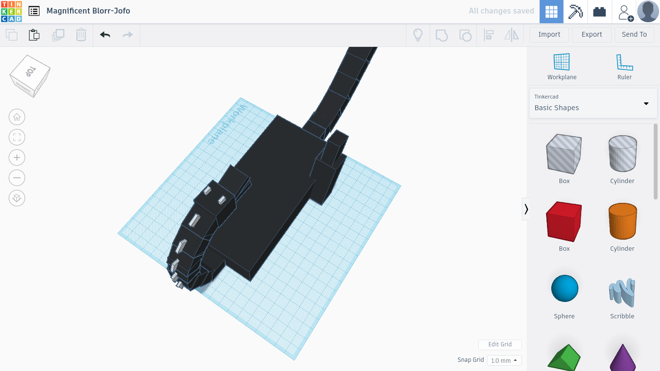Select the Workplane tool
660x371 pixels.
[562, 67]
